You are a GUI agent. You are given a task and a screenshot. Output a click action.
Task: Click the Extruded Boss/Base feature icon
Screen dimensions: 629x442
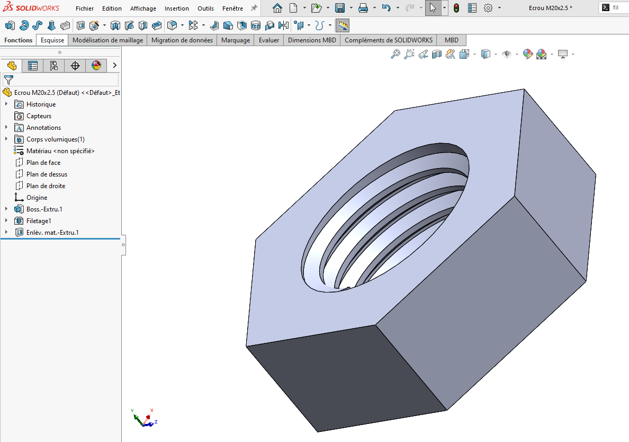click(10, 25)
